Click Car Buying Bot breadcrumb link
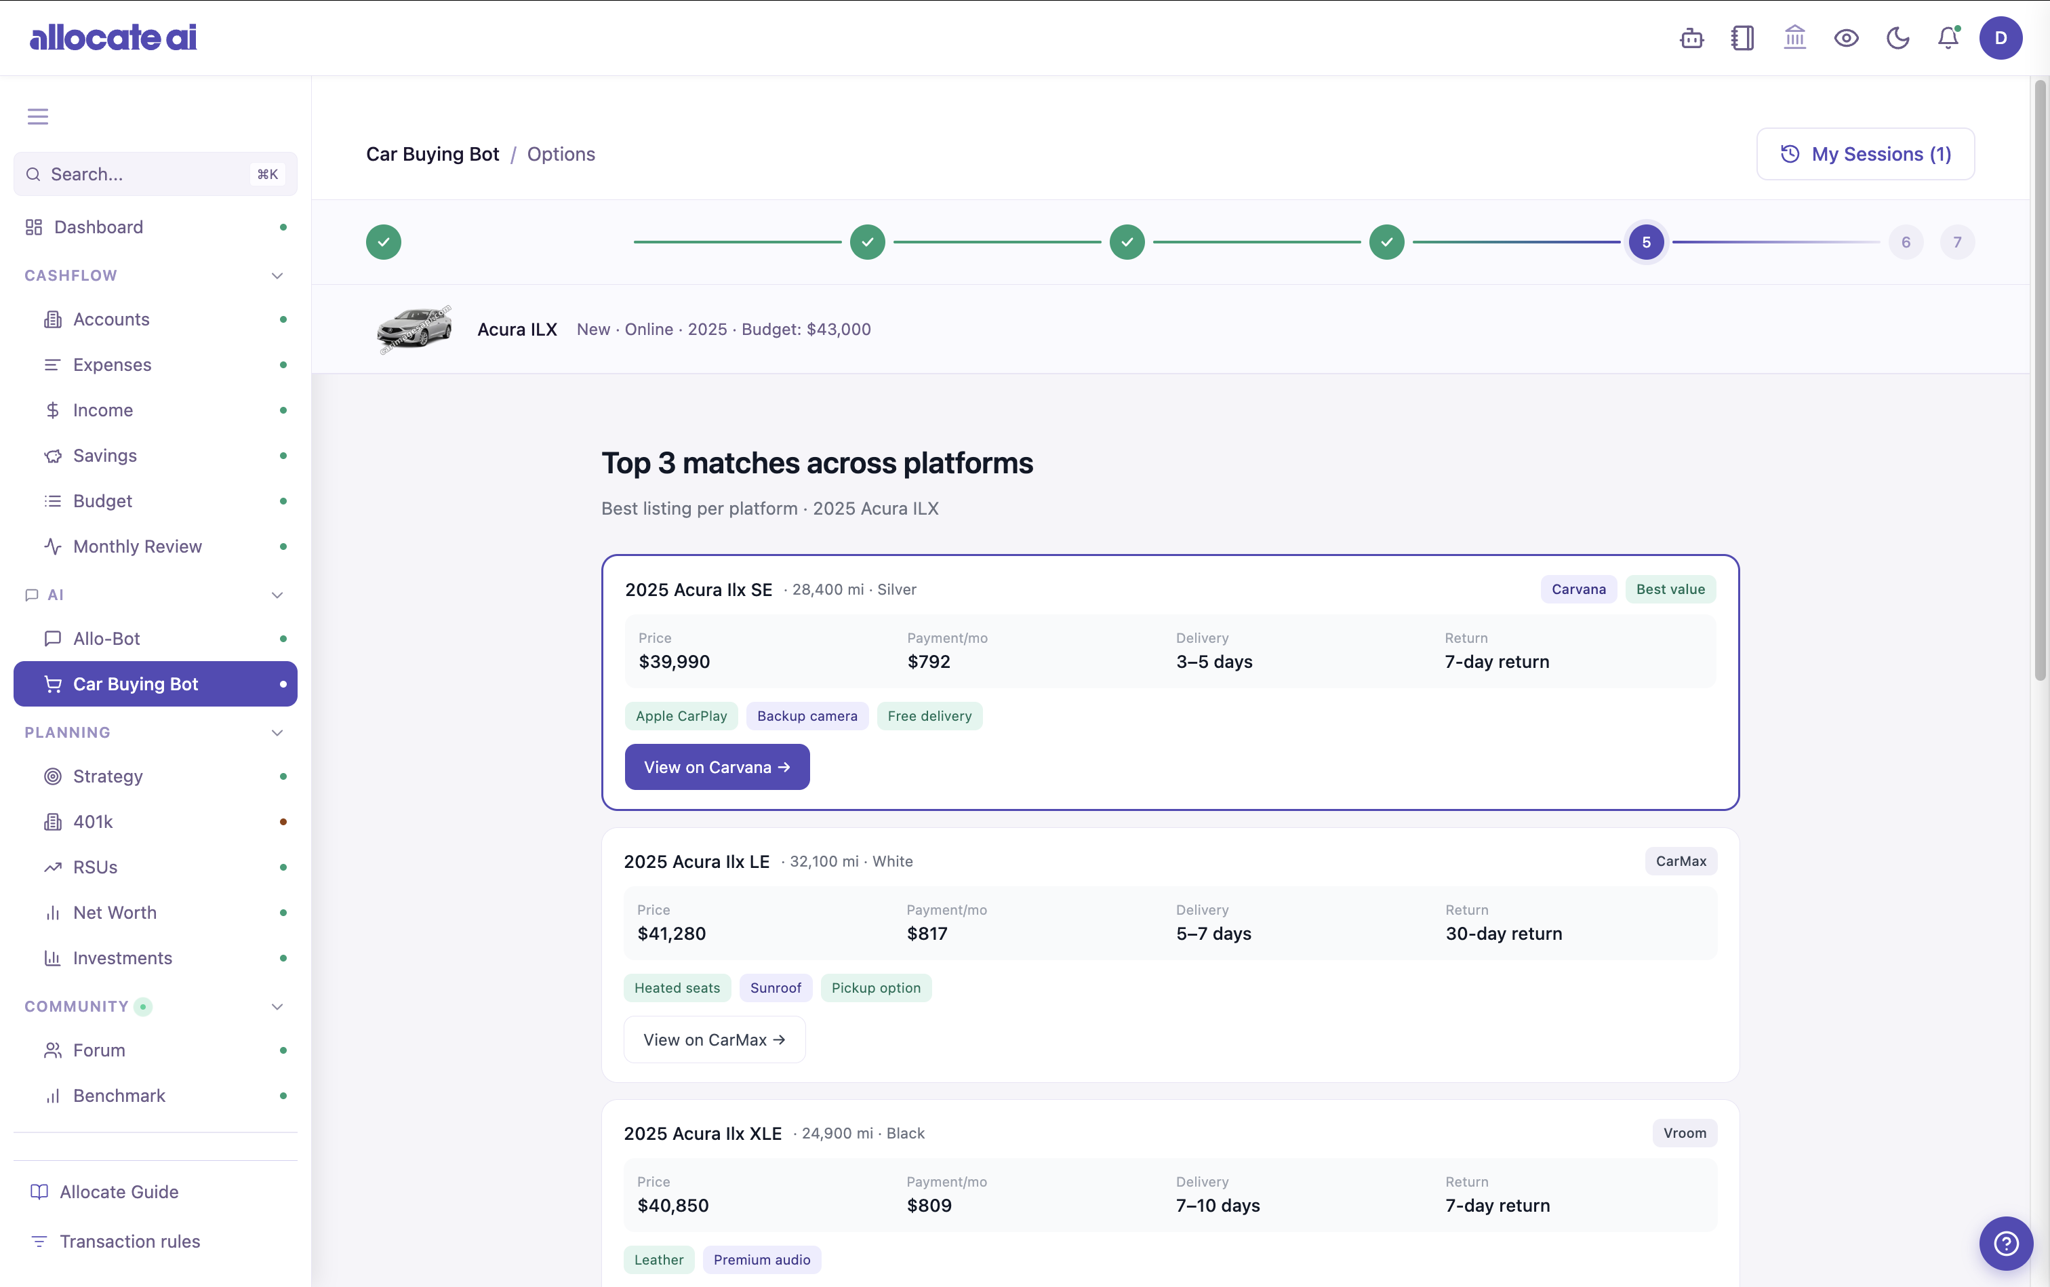This screenshot has height=1287, width=2050. [x=433, y=154]
